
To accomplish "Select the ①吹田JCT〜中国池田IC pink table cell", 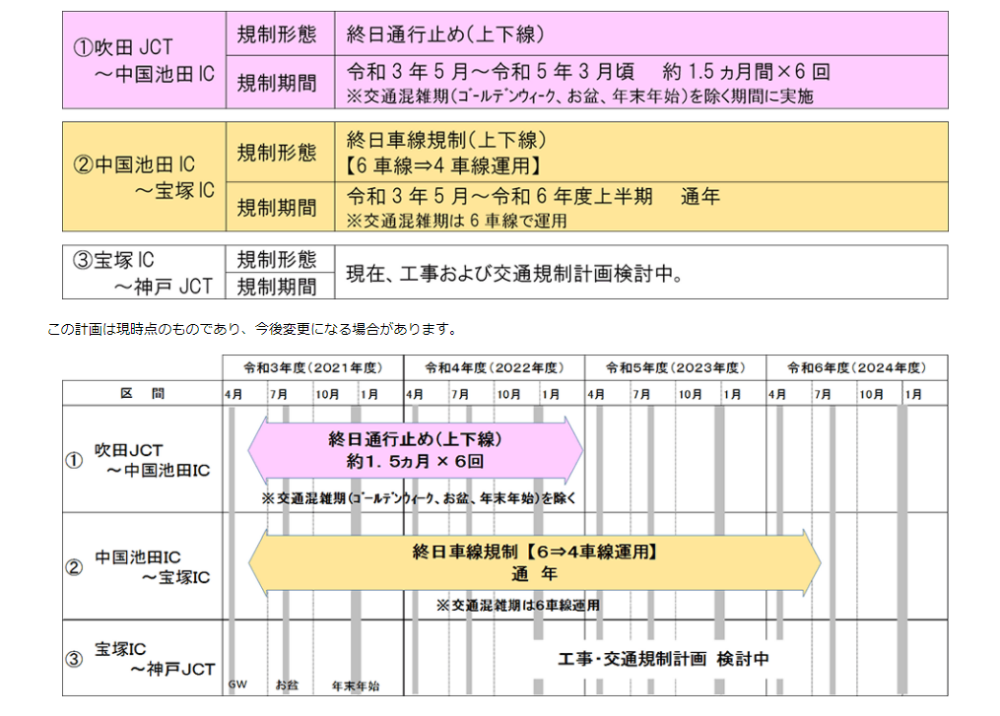I will [x=144, y=60].
